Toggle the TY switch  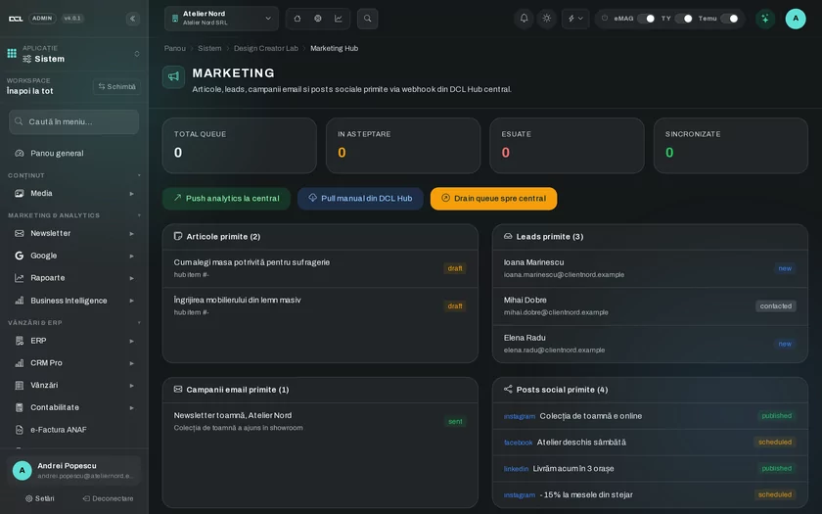click(684, 19)
